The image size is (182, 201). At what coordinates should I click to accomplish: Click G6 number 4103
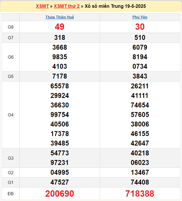[60, 66]
